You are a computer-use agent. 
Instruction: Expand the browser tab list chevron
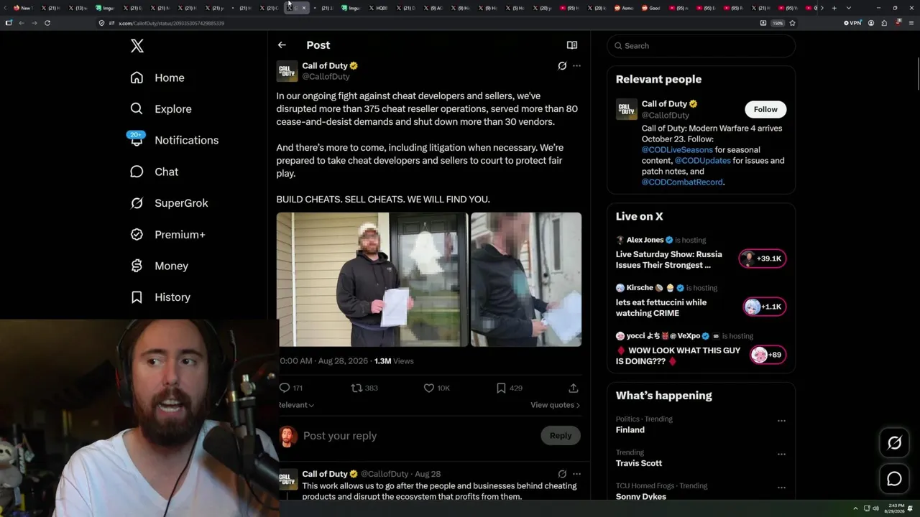point(849,8)
